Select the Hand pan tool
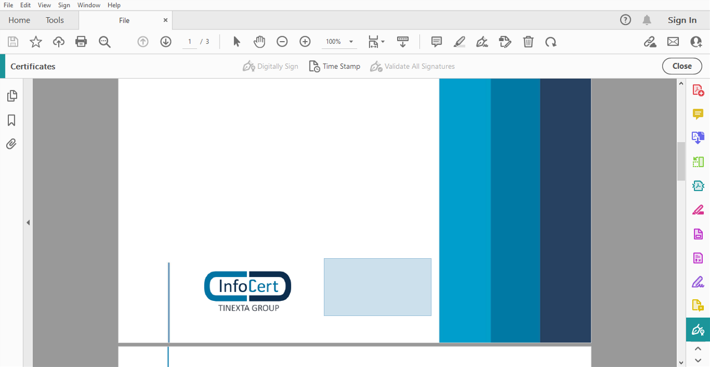The height and width of the screenshot is (367, 710). pyautogui.click(x=260, y=42)
